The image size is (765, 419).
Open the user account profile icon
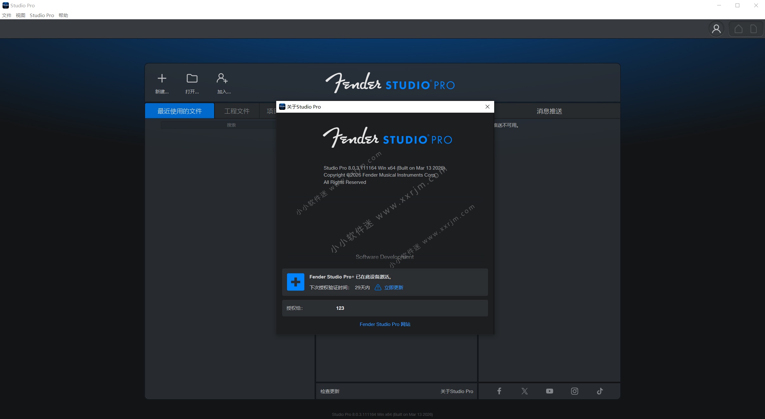coord(716,29)
